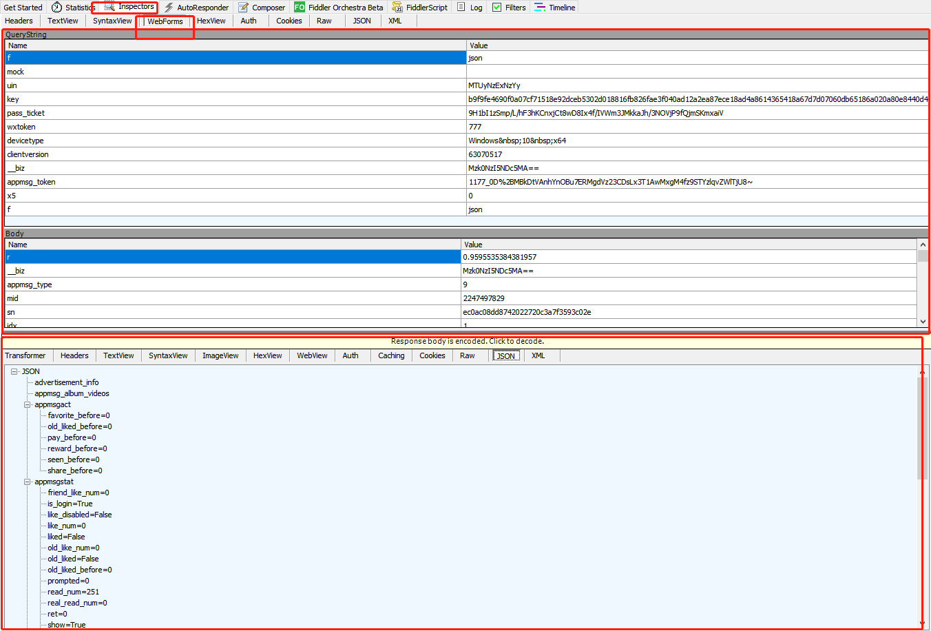
Task: Open request SyntaxView tab
Action: [112, 21]
